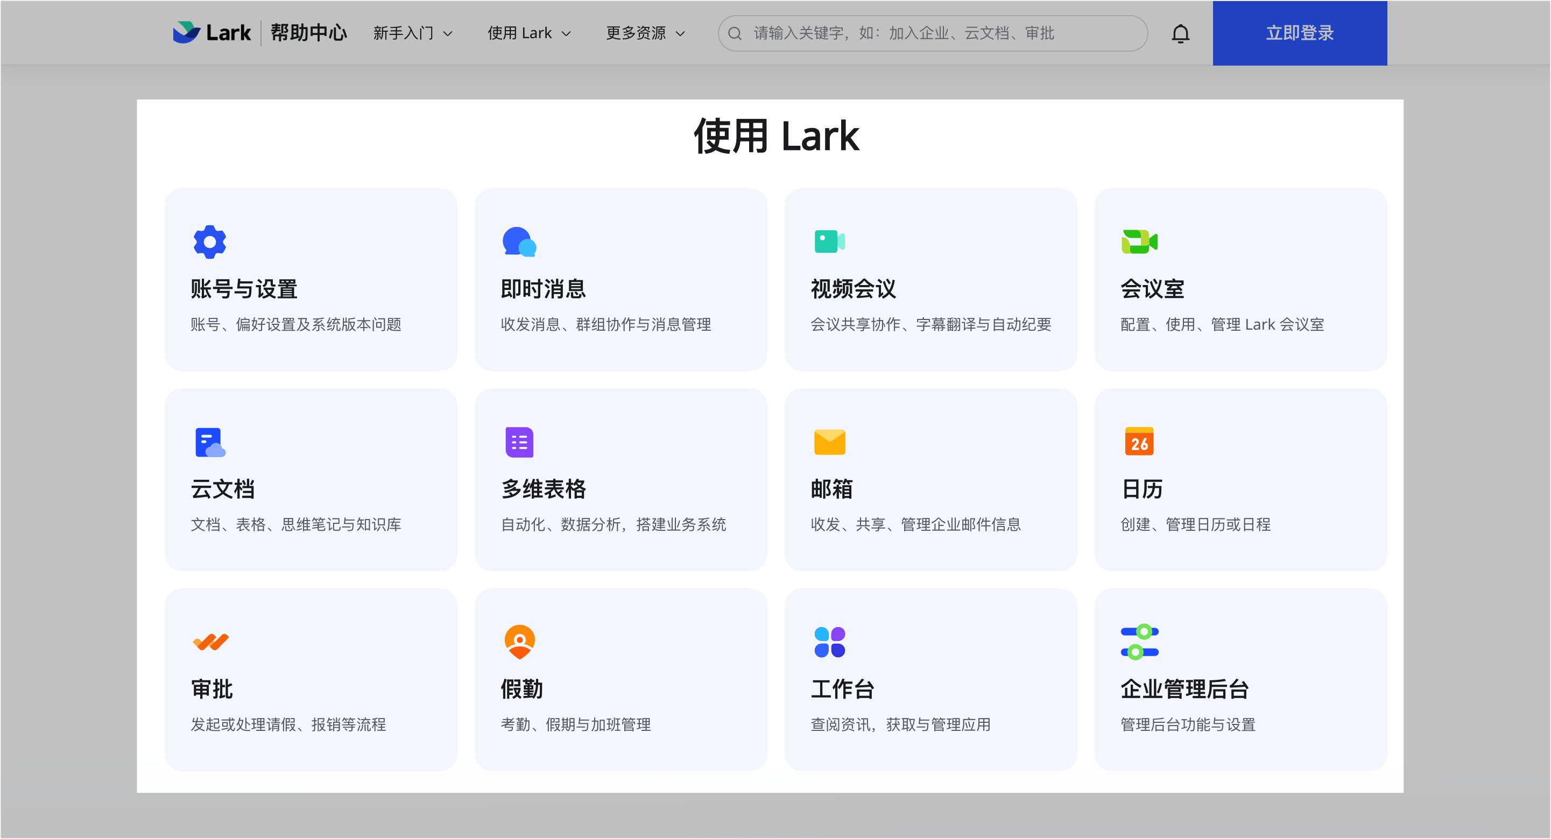Open the 假勤 card title
The width and height of the screenshot is (1551, 839).
[521, 689]
